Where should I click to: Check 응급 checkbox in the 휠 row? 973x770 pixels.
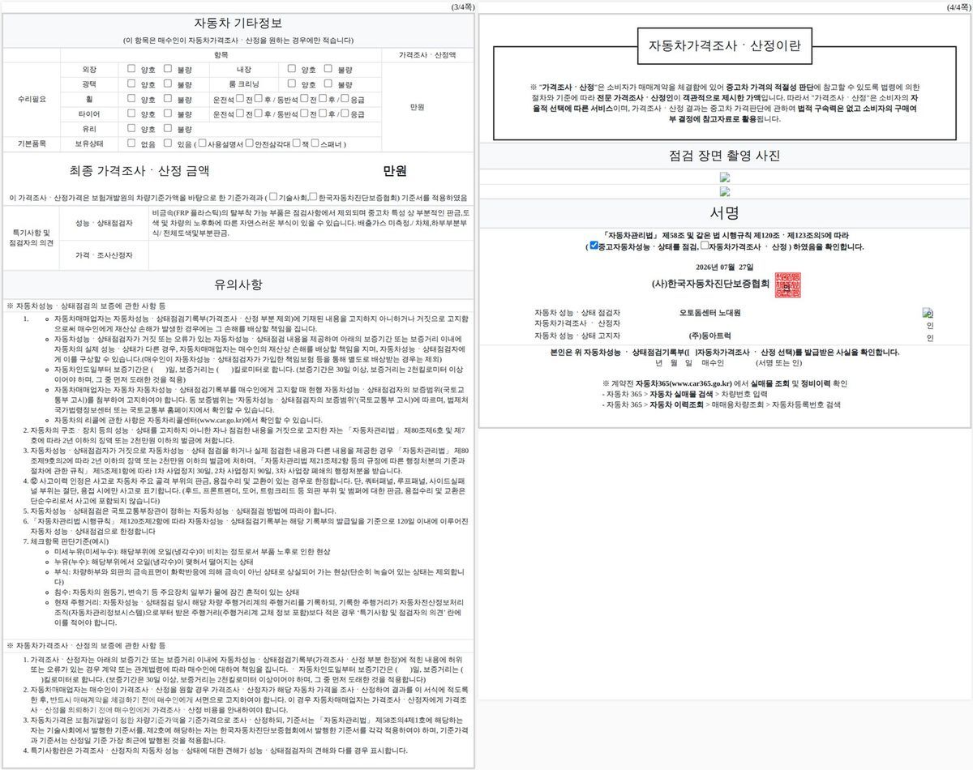point(345,99)
